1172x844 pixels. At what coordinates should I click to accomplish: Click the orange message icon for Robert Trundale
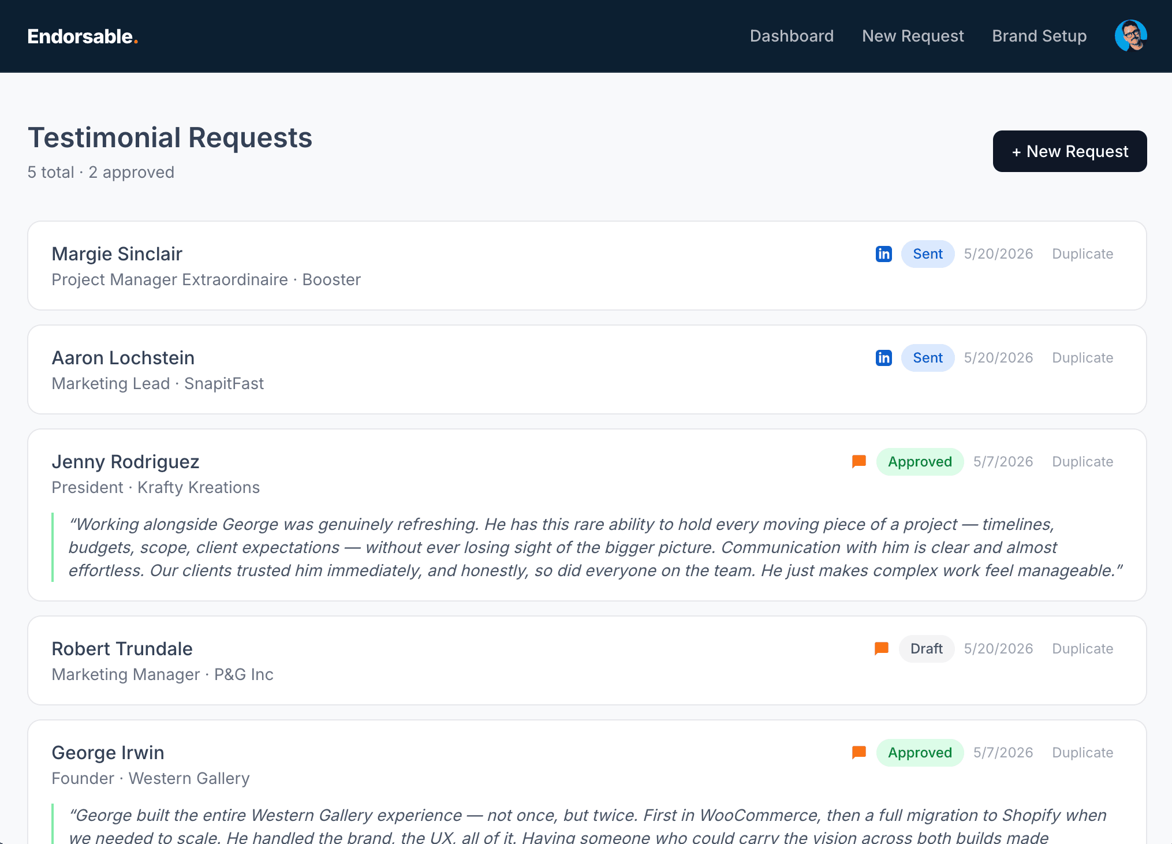[882, 649]
